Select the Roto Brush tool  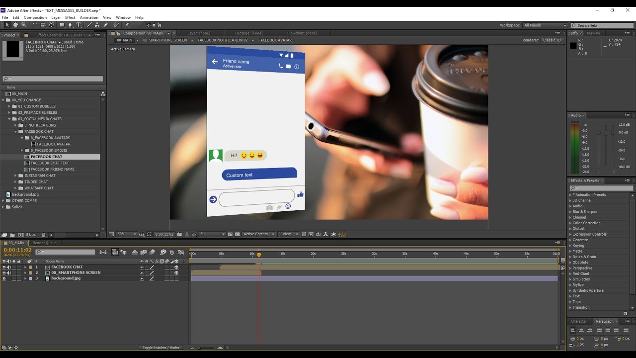[116, 25]
